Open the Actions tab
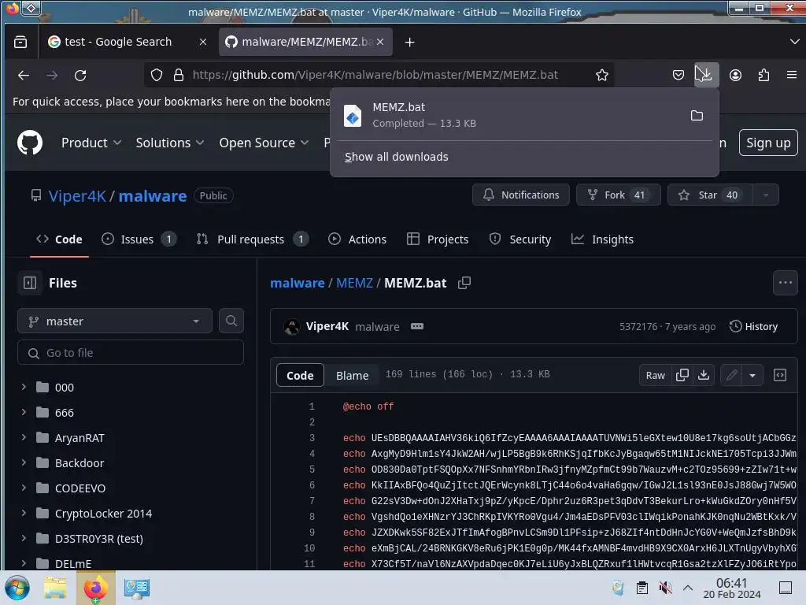This screenshot has width=806, height=605. click(357, 239)
